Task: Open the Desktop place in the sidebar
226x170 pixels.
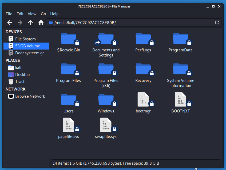Action: coord(22,75)
